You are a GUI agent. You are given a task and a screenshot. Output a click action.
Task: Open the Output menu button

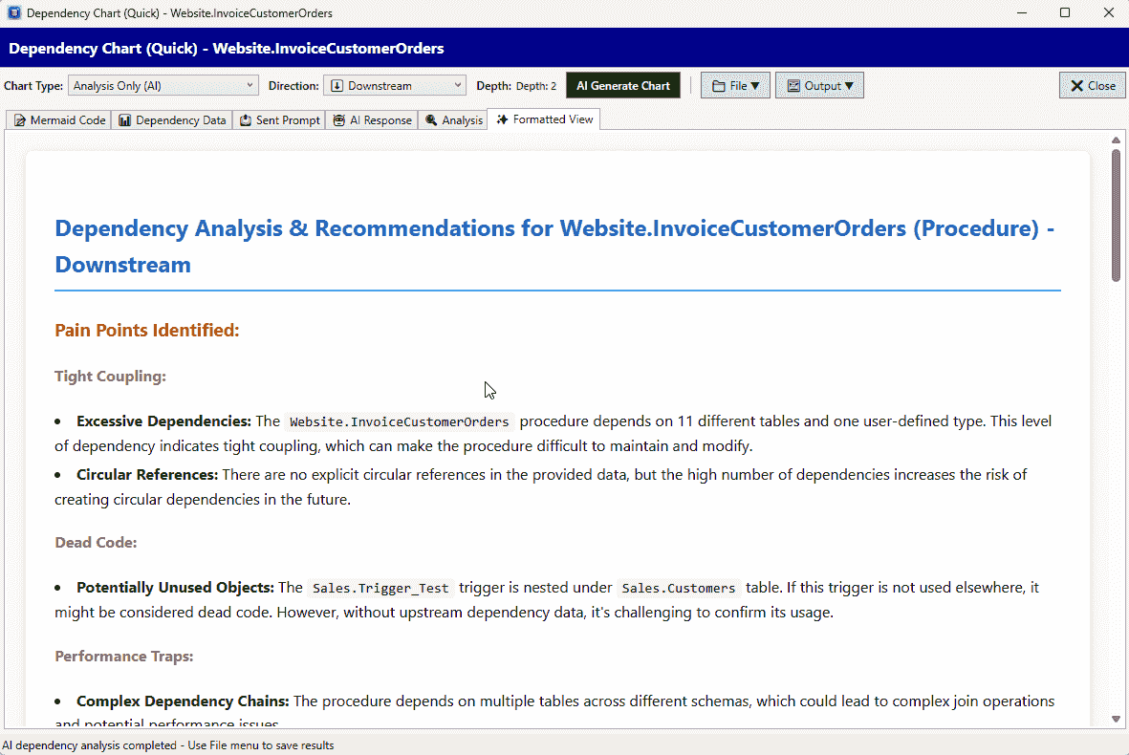coord(819,86)
